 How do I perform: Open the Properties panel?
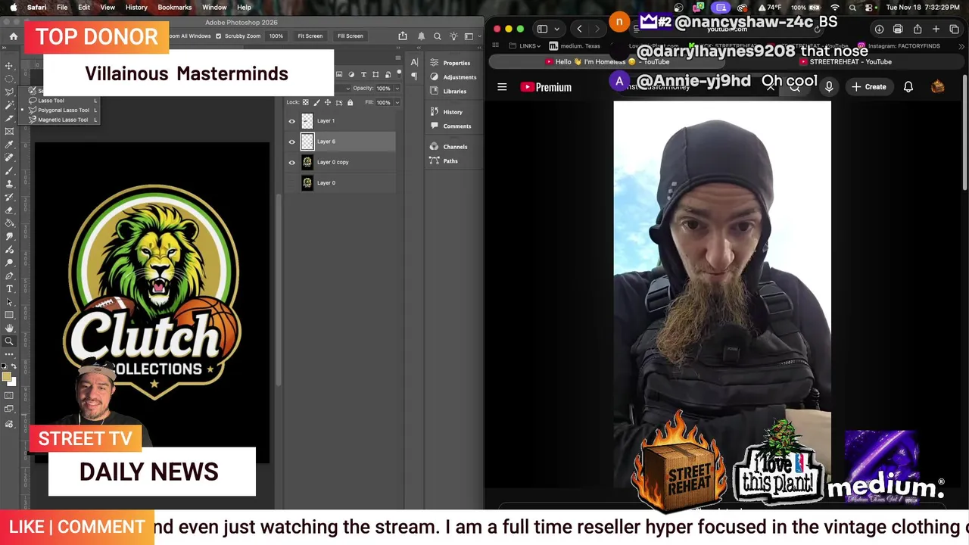coord(450,63)
